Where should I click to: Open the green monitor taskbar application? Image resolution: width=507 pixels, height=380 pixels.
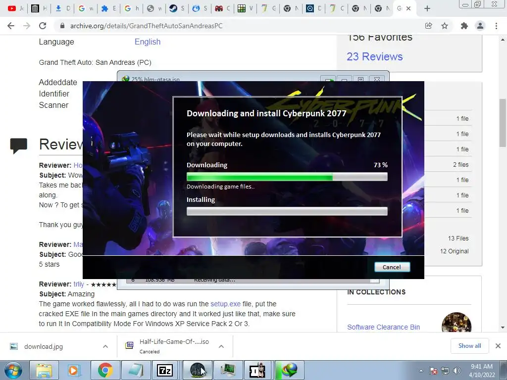228,370
